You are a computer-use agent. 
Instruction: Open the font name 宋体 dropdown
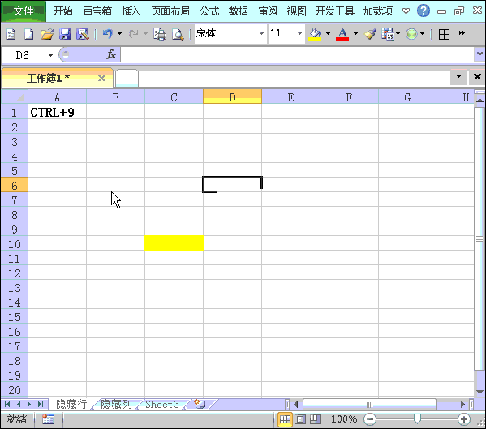point(261,33)
